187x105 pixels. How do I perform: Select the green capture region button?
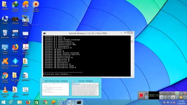177,93
